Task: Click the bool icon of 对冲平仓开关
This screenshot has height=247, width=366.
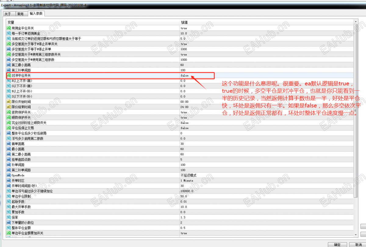Action: pyautogui.click(x=9, y=75)
